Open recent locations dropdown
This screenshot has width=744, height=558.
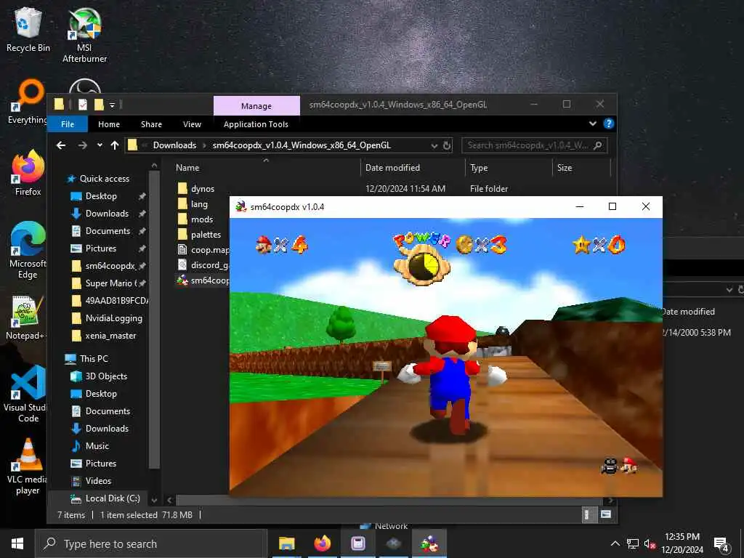click(100, 145)
